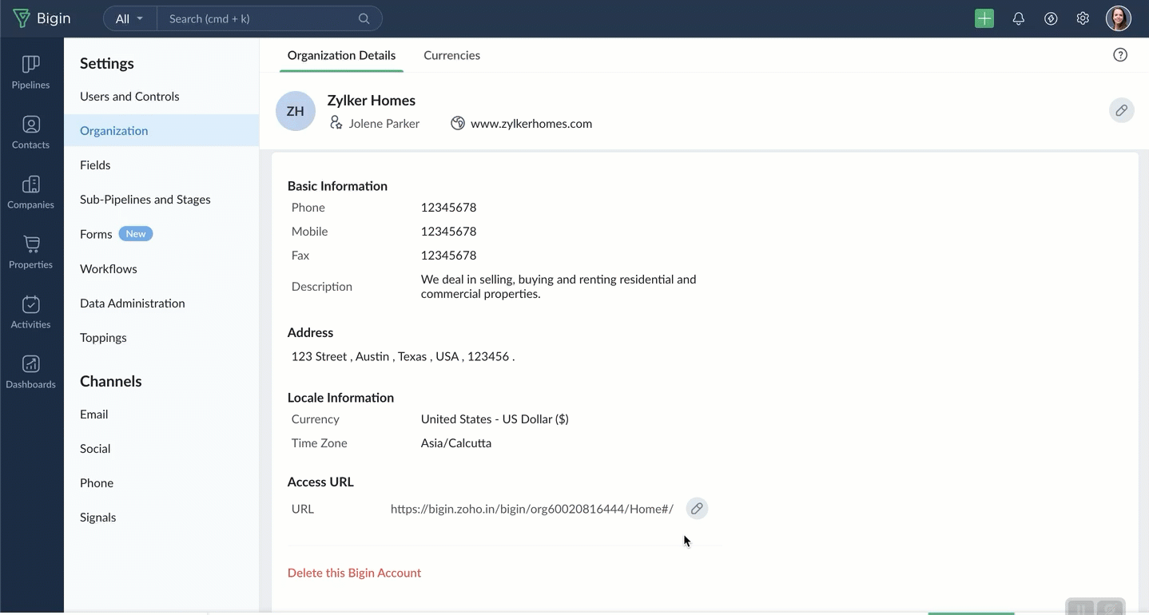Screen dimensions: 1149x615
Task: Open Email channel settings
Action: 161,414
